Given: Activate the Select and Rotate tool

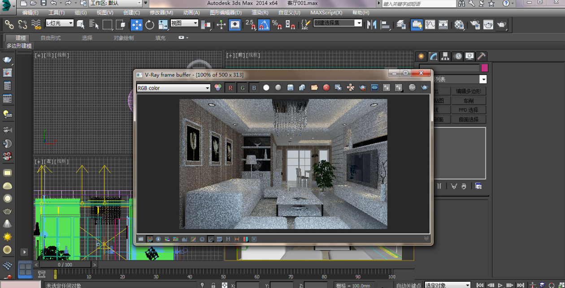Looking at the screenshot, I should point(150,24).
